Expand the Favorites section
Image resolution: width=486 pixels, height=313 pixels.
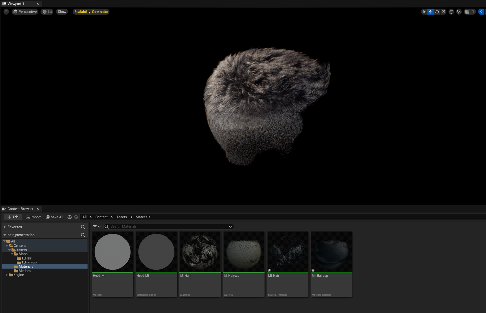5,227
